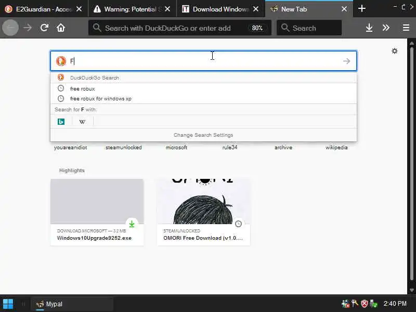Click the page vertical scrollbar down arrow
The image size is (416, 312).
click(412, 290)
